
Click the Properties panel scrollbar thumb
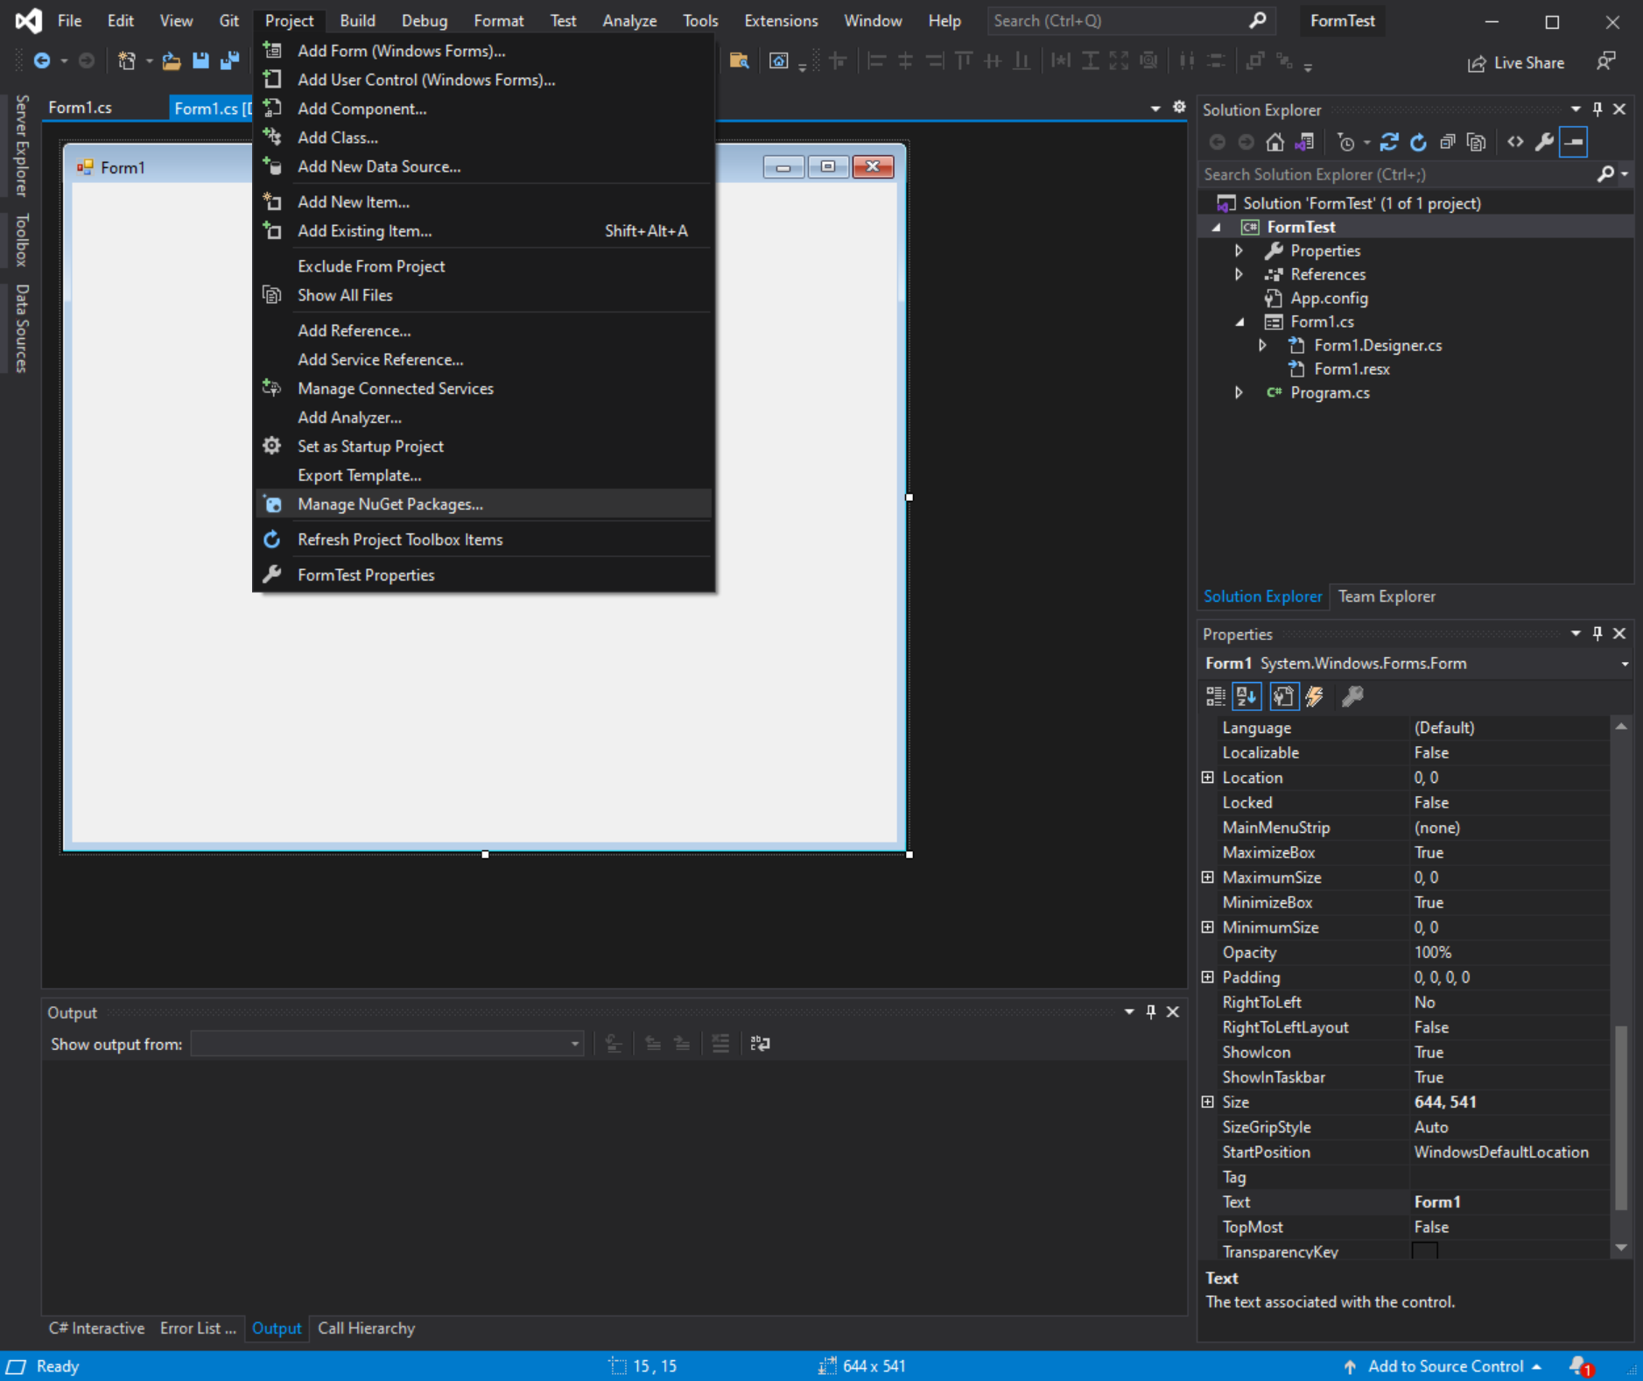tap(1621, 1117)
